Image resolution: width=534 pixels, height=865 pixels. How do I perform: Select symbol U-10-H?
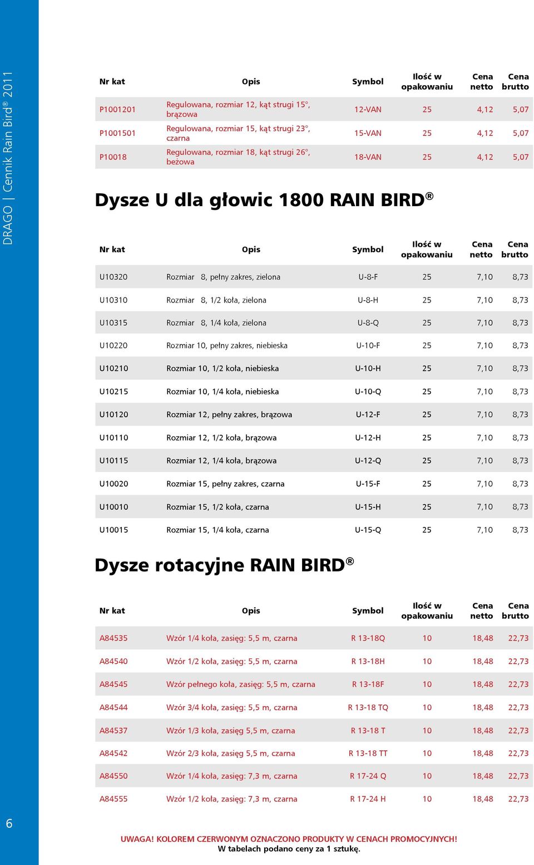coord(368,369)
